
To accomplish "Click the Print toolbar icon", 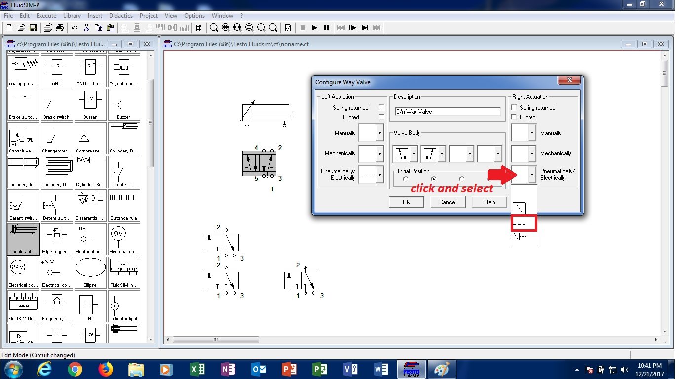I will pos(60,28).
